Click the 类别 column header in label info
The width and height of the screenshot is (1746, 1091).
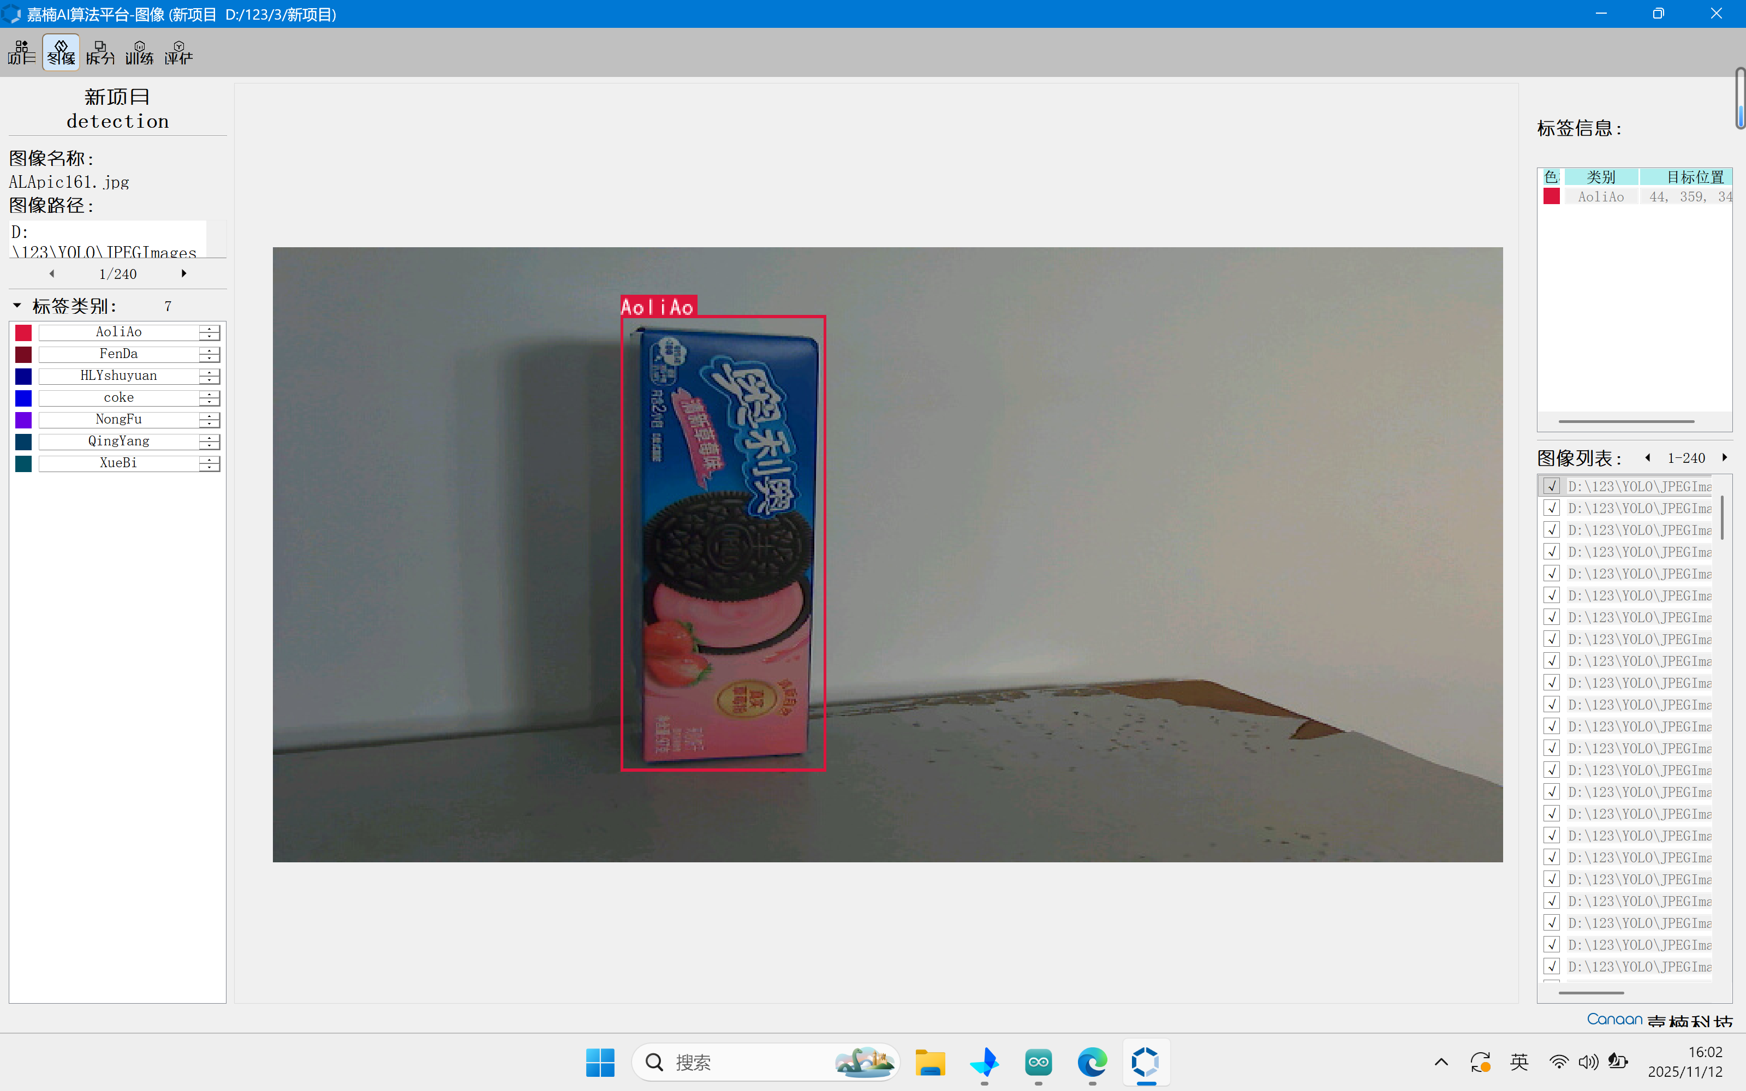(1601, 177)
